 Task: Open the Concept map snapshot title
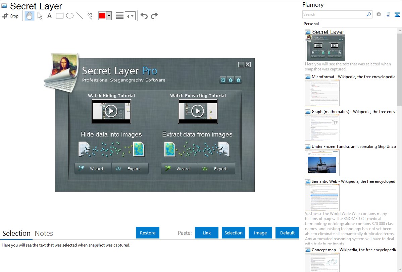pos(353,250)
